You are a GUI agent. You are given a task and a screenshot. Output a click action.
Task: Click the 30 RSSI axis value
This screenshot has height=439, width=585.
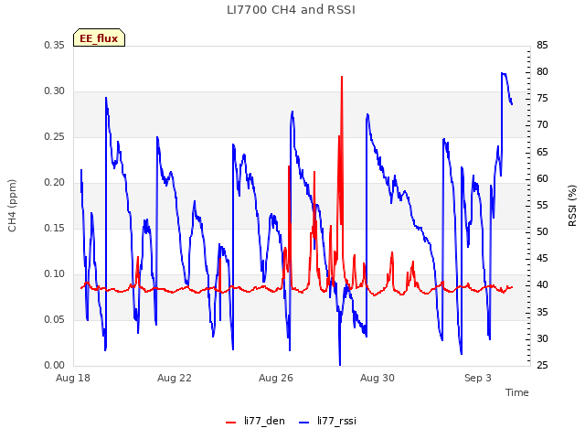point(542,338)
